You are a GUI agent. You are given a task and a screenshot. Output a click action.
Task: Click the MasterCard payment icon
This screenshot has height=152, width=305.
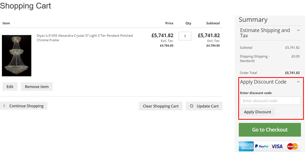coord(292,146)
